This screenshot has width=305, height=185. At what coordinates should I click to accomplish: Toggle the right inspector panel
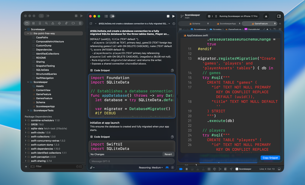pyautogui.click(x=279, y=16)
